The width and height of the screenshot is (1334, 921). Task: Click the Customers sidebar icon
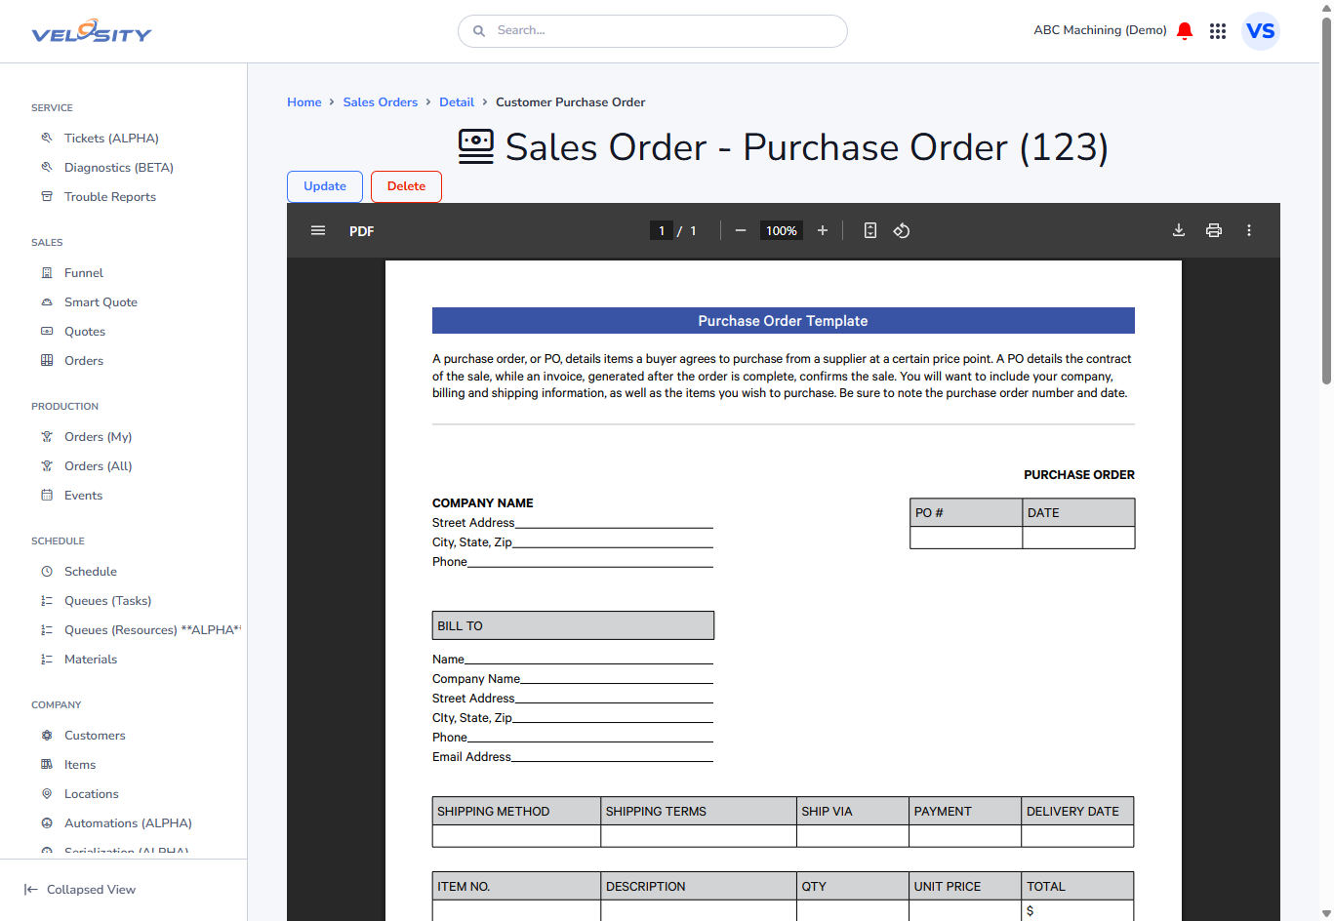click(x=47, y=736)
